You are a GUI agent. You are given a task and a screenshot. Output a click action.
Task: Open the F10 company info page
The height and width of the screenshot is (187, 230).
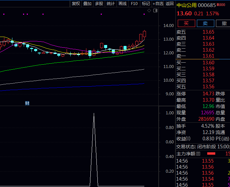[x=134, y=4]
